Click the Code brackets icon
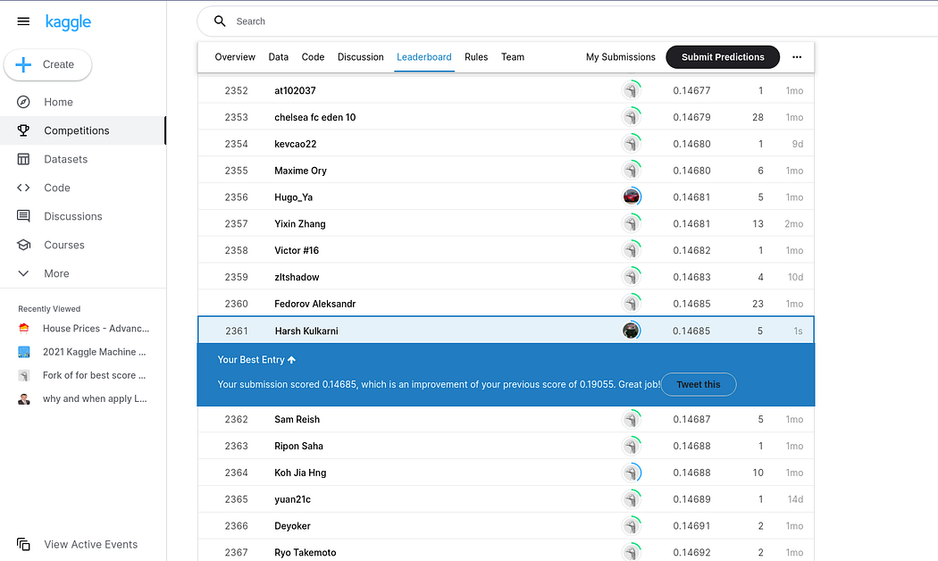Image resolution: width=938 pixels, height=561 pixels. tap(23, 188)
